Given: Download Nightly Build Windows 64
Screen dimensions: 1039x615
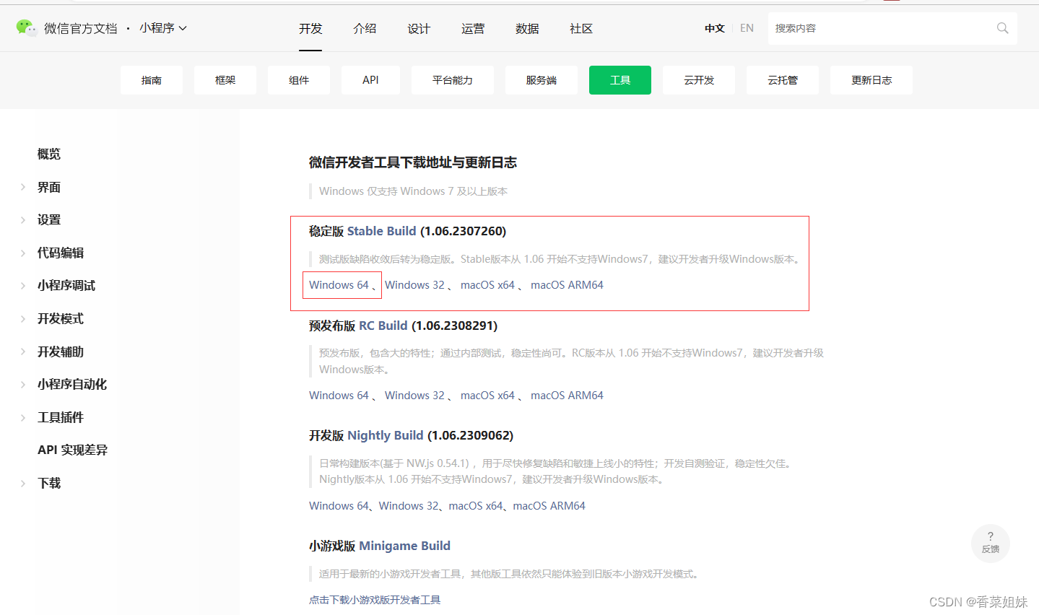Looking at the screenshot, I should click(339, 506).
